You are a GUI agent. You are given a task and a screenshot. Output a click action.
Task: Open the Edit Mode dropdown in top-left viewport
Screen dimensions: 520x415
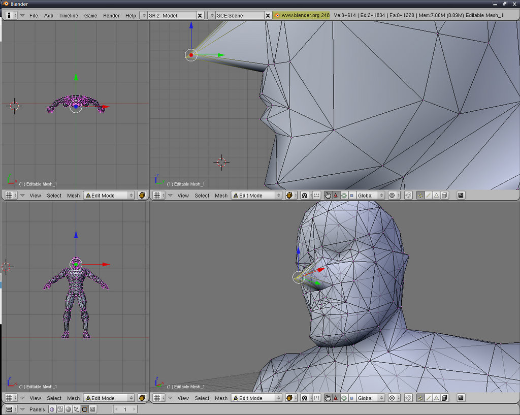pyautogui.click(x=109, y=195)
